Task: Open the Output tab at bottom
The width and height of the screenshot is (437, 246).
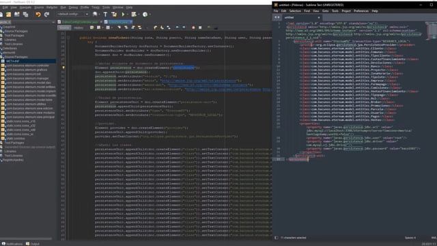Action: click(x=33, y=244)
